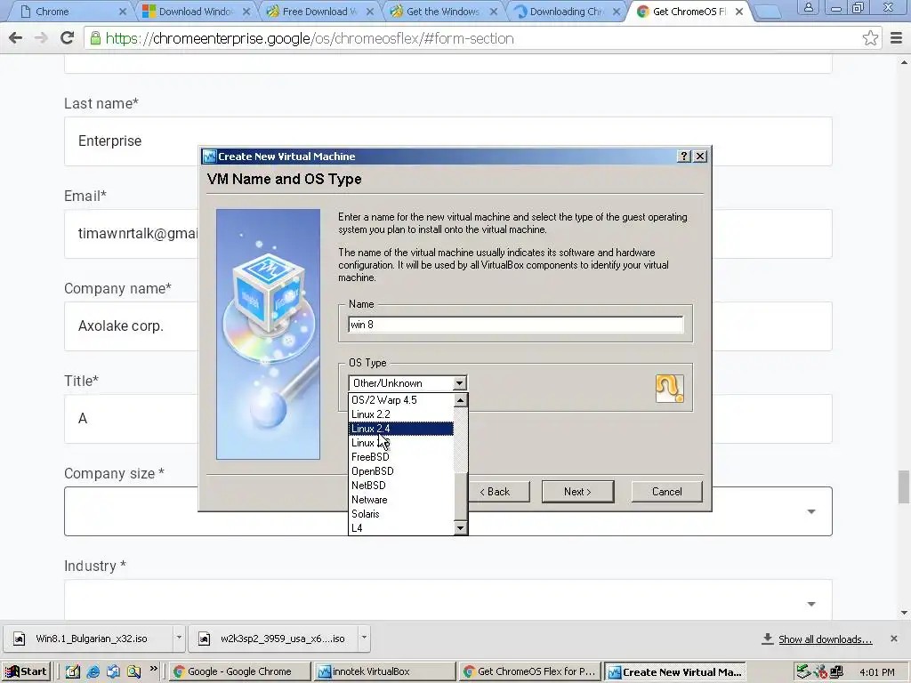Select L4 from OS list
Viewport: 911px width, 683px height.
(401, 528)
